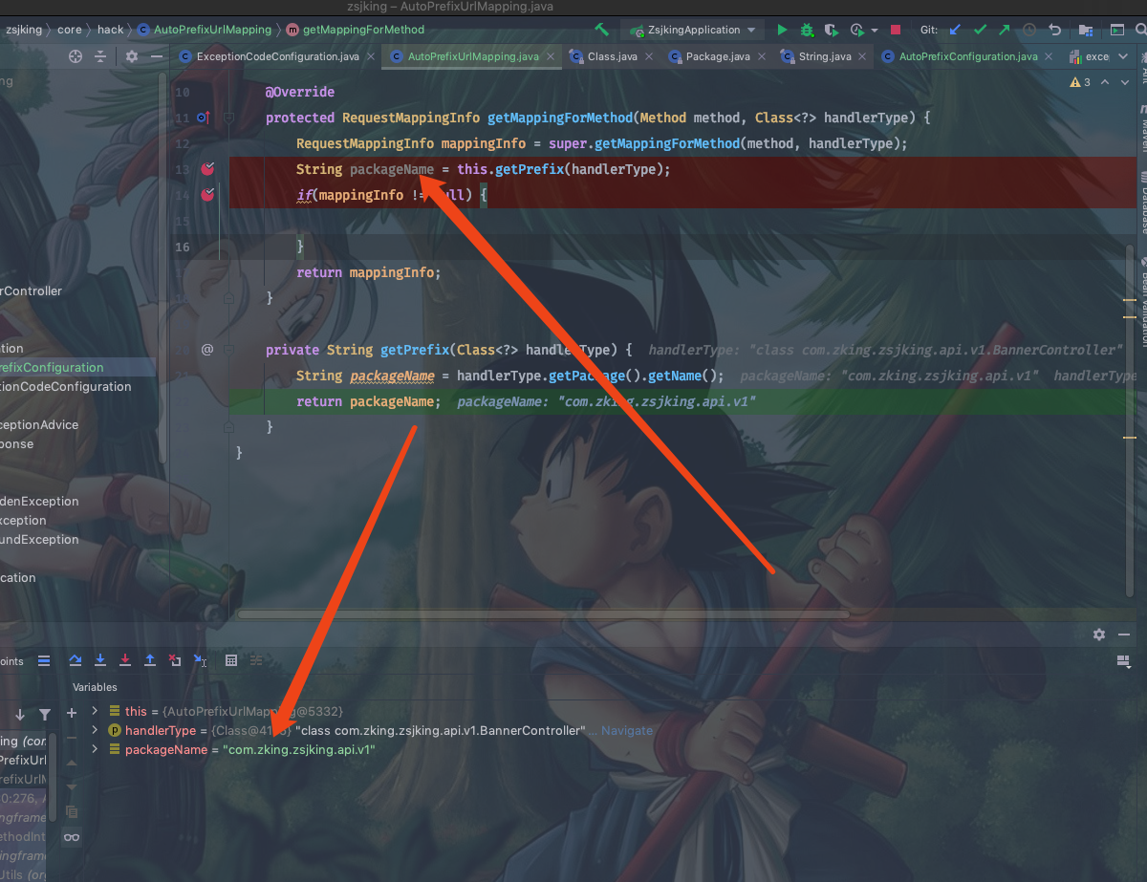Run with coverage shield icon
The image size is (1147, 882).
click(x=831, y=30)
